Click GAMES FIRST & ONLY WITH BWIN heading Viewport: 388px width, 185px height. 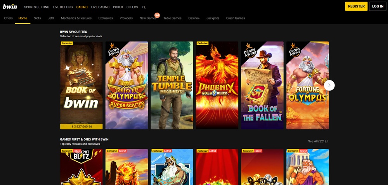84,140
